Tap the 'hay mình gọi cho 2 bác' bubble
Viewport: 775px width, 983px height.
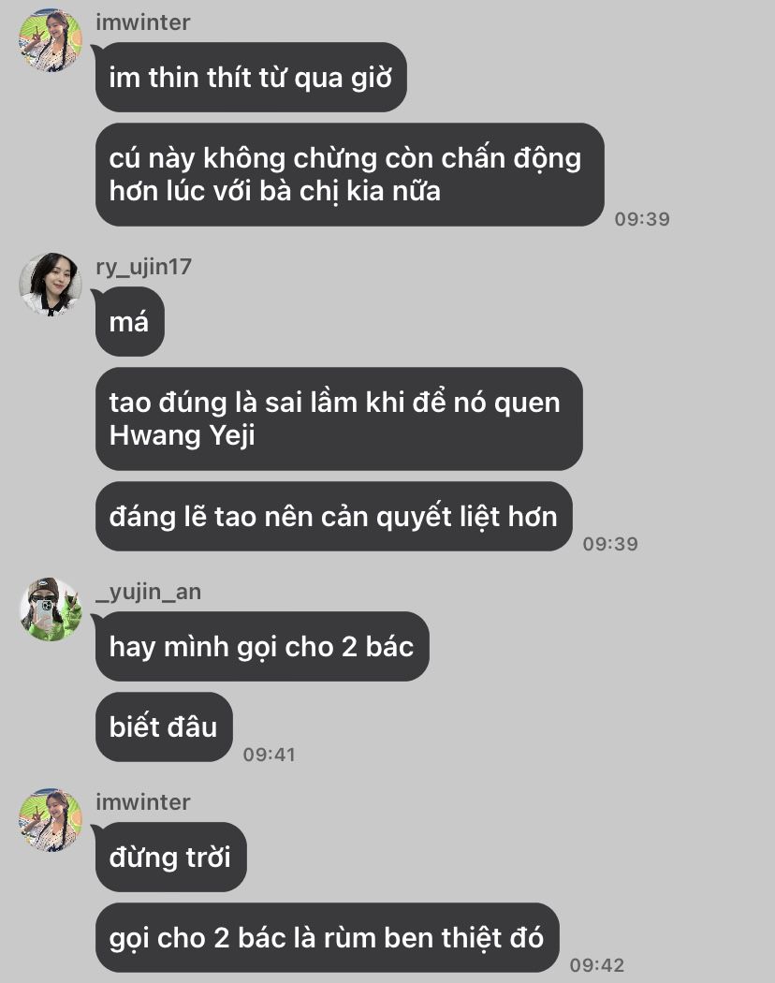262,646
